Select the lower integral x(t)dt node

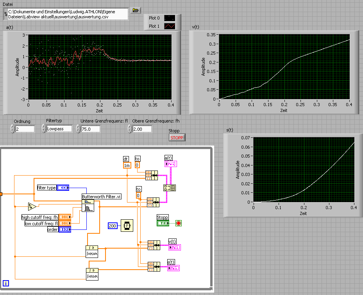click(92, 274)
